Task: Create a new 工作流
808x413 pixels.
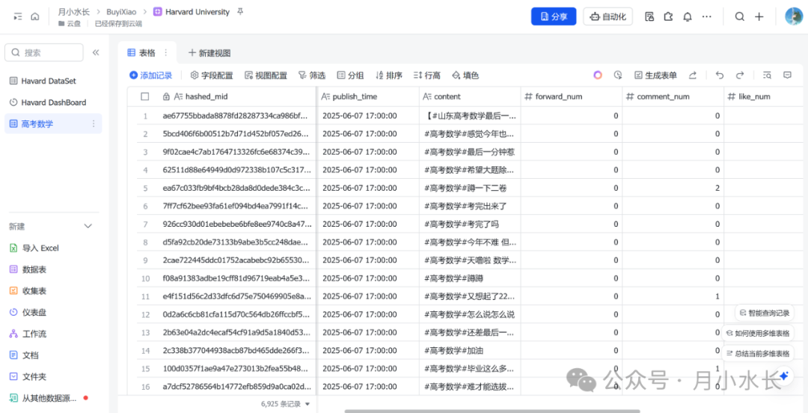Action: click(x=28, y=334)
